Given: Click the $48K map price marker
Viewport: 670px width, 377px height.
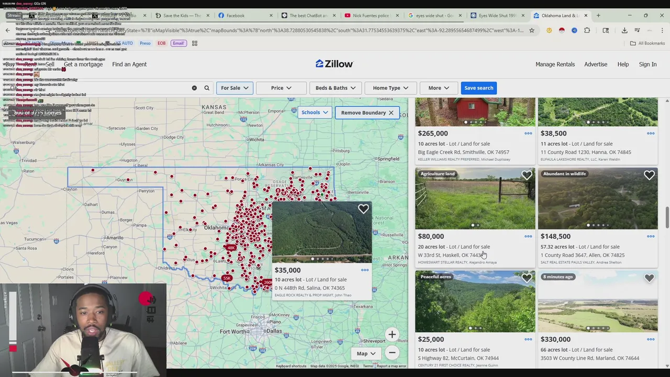Looking at the screenshot, I should (231, 248).
